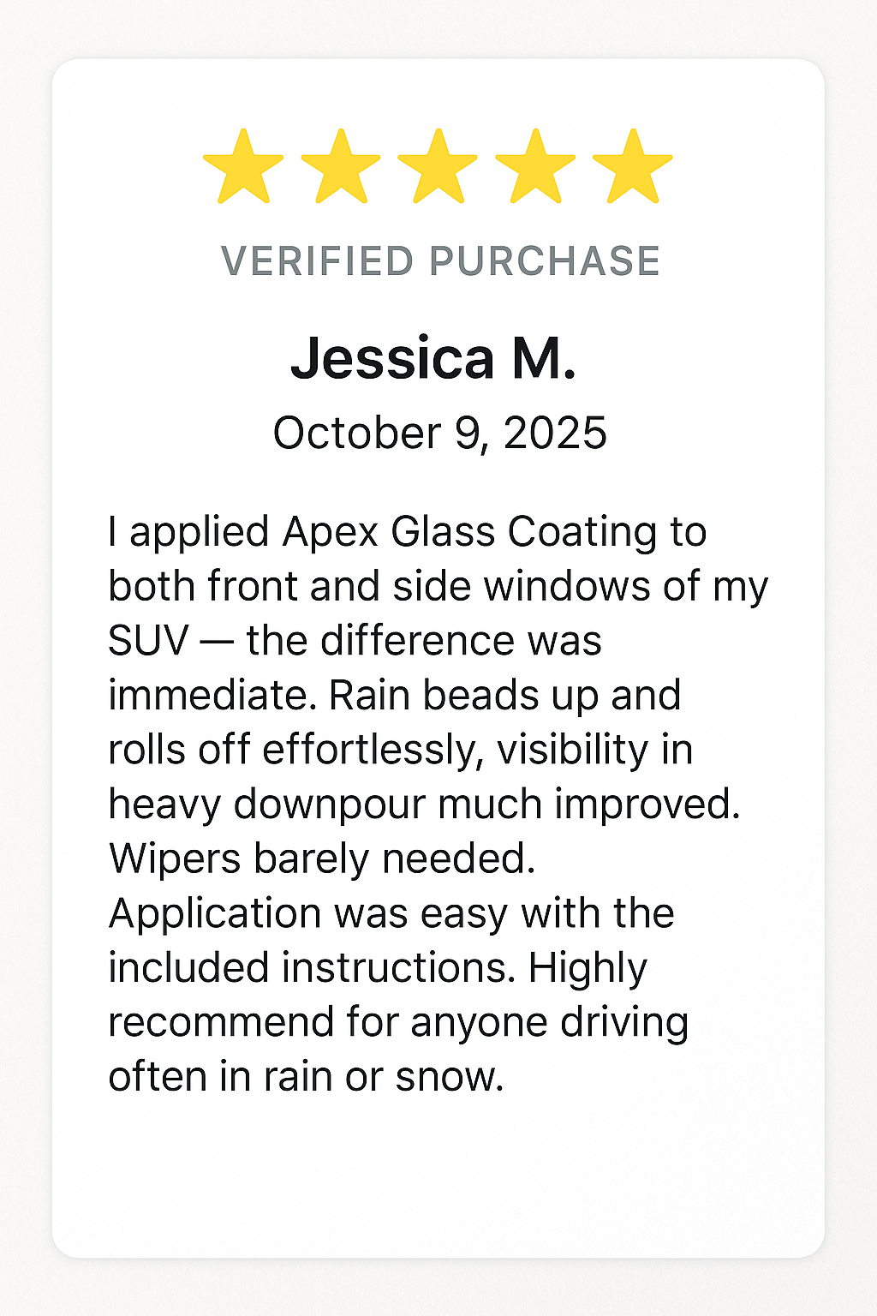The height and width of the screenshot is (1316, 877).
Task: Click the word "immediate" in the review
Action: pyautogui.click(x=211, y=695)
